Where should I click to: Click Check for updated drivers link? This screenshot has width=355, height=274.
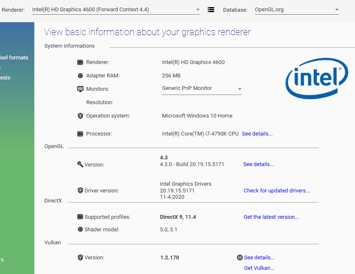click(x=277, y=190)
